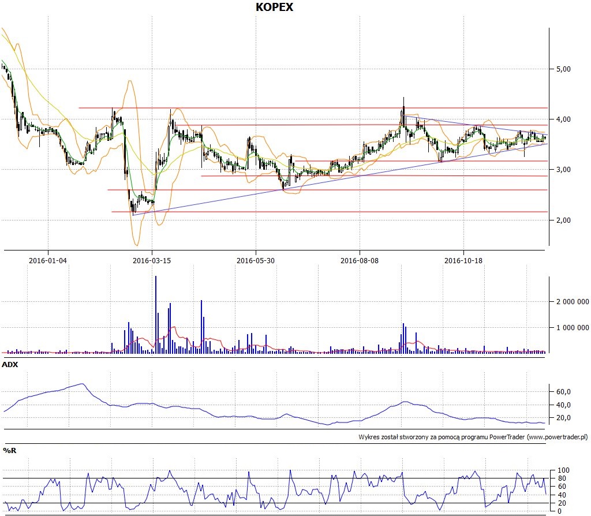Click the %R 20 scale value
Screen dimensions: 591x516
[x=562, y=503]
